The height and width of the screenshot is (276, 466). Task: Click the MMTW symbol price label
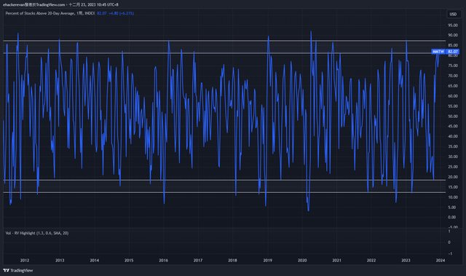[x=438, y=52]
